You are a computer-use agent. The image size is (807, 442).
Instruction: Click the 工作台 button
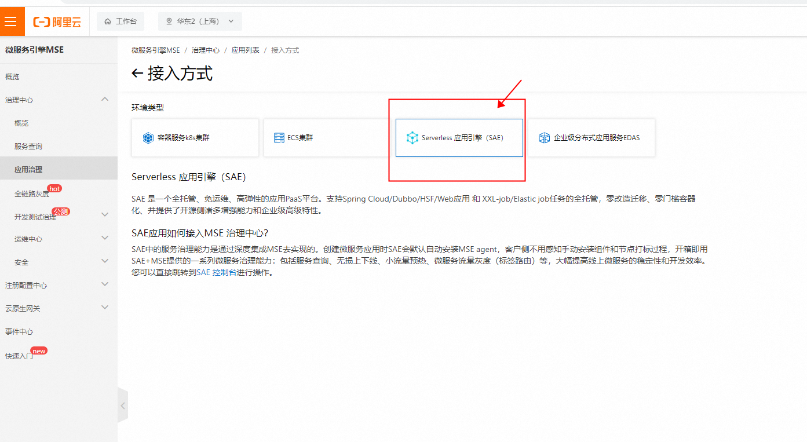click(x=120, y=21)
